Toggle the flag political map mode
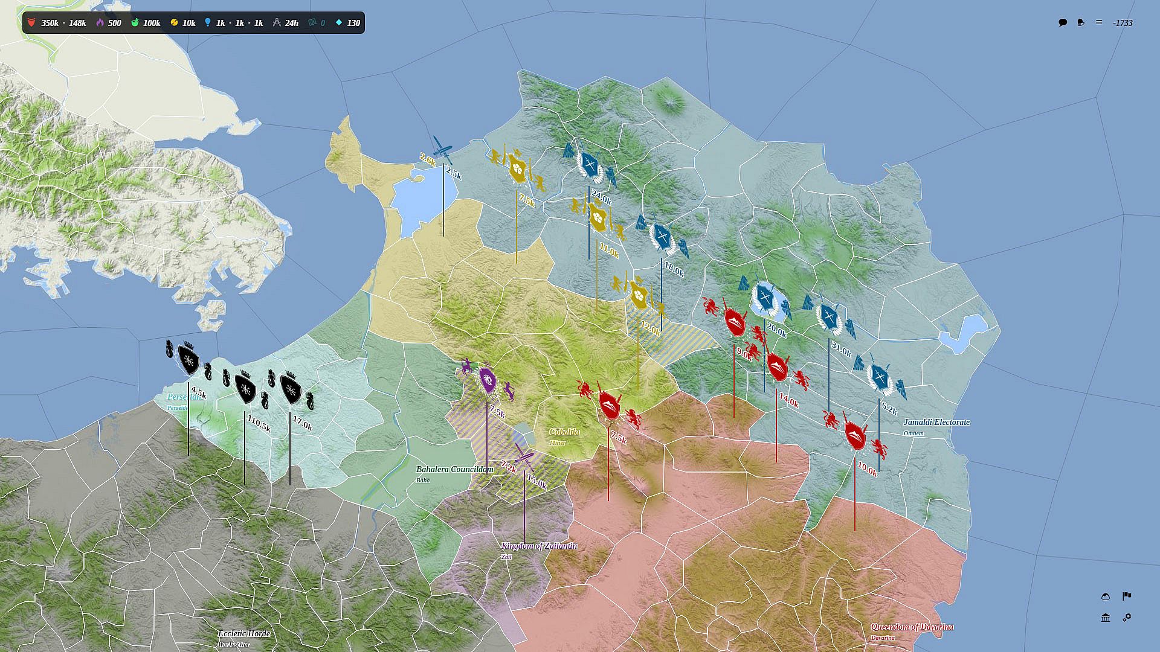Screen dimensions: 1160x652 1127,596
